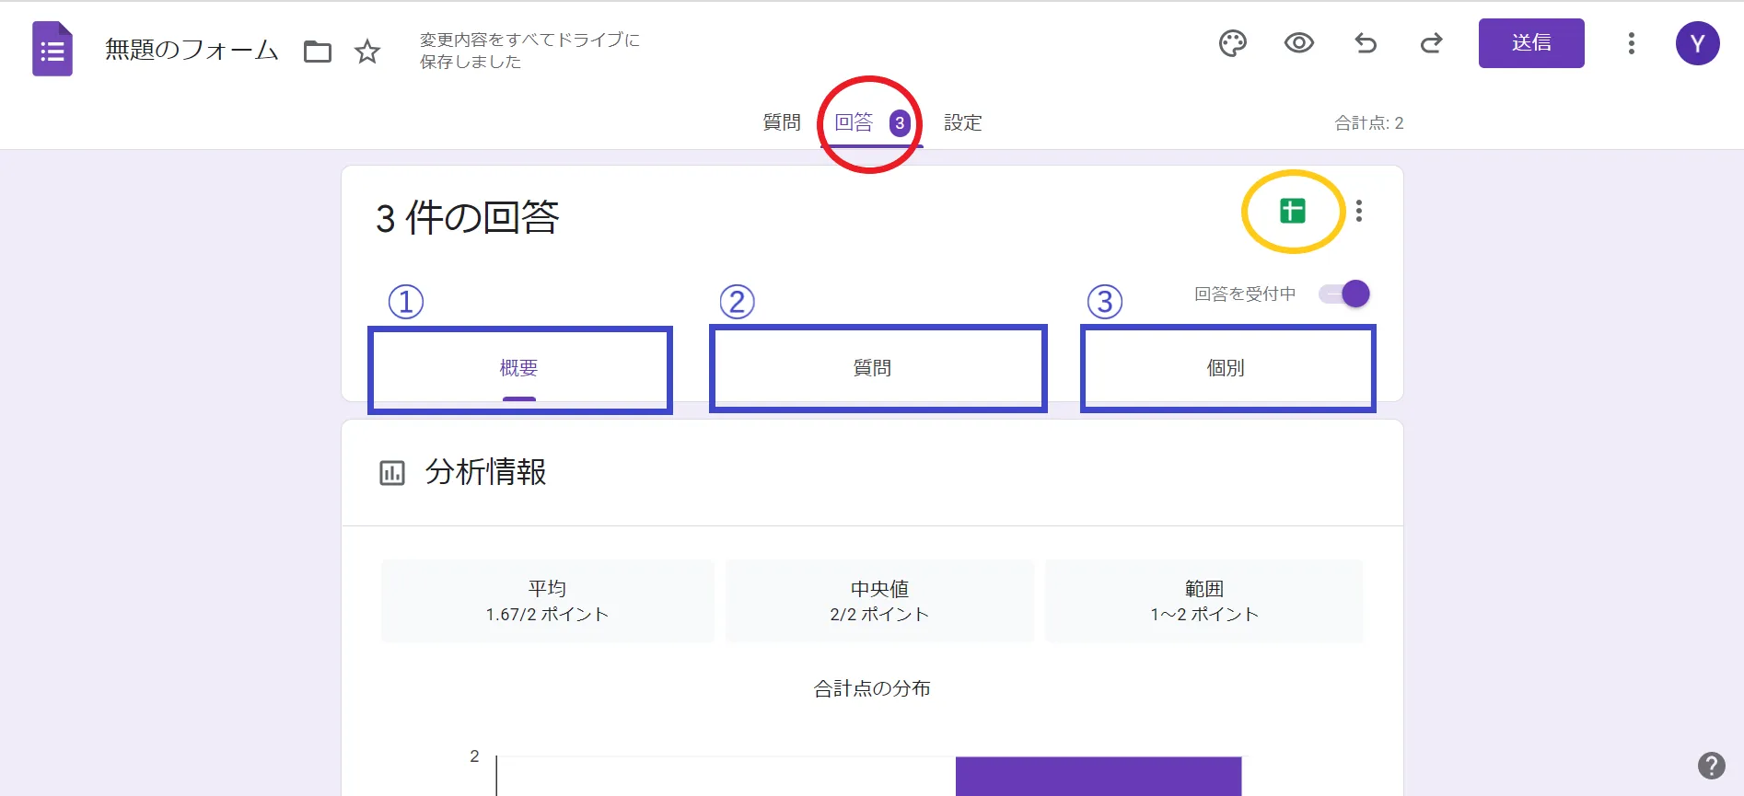
Task: Open responses in Sheets via green icon
Action: [x=1292, y=212]
